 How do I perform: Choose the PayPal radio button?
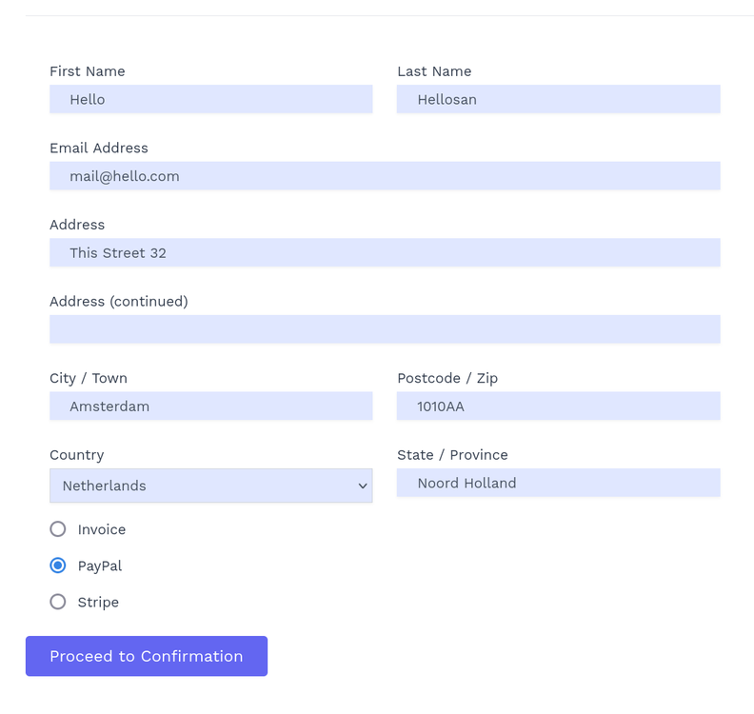(58, 565)
